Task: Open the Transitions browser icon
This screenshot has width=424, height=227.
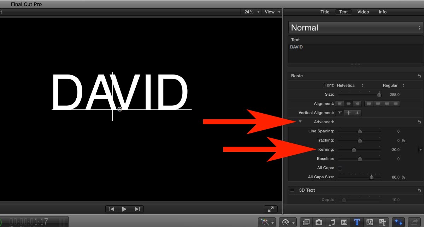Action: pyautogui.click(x=344, y=222)
